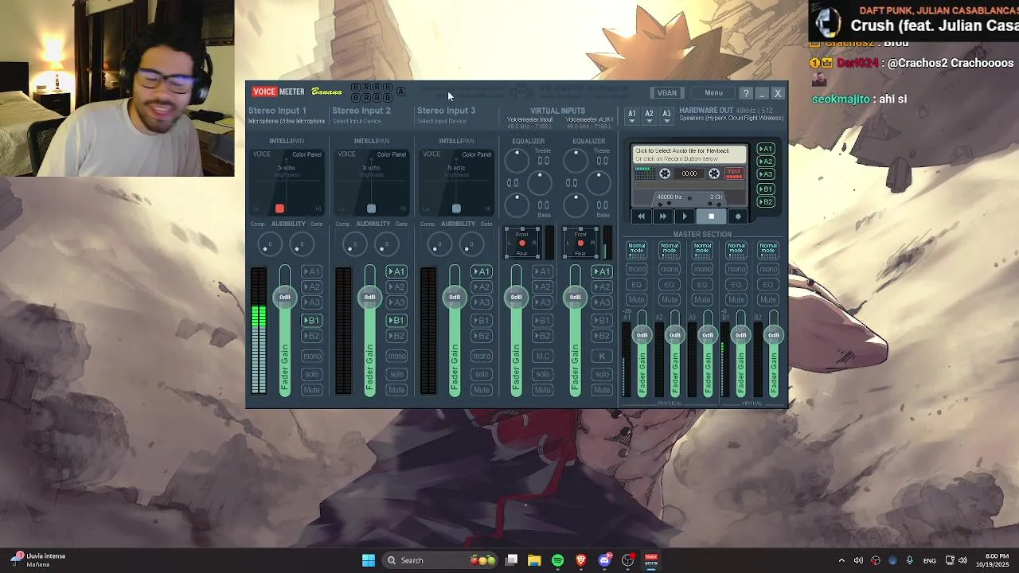Click the Treble knob on Voicemeeter Input equalizer
This screenshot has height=573, width=1019.
tap(517, 160)
